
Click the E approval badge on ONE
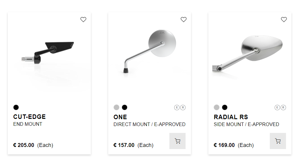[x=177, y=108]
